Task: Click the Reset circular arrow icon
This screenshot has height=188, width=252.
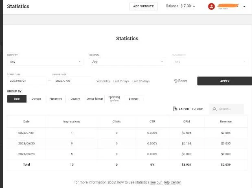Action: [x=175, y=81]
